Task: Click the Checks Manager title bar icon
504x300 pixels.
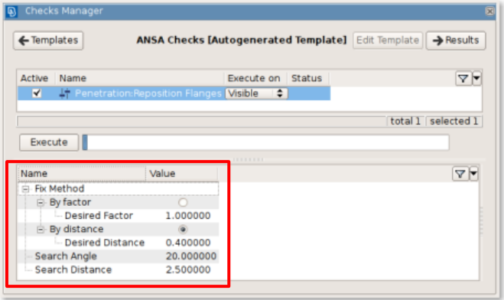Action: tap(11, 11)
